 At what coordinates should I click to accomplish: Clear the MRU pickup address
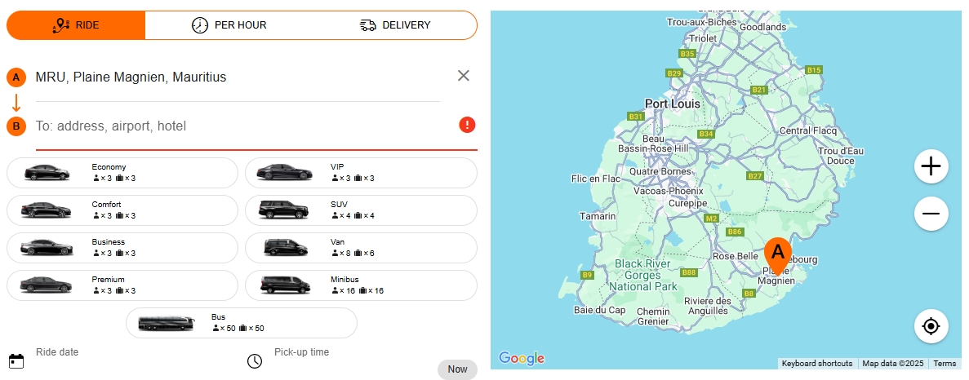click(x=464, y=76)
